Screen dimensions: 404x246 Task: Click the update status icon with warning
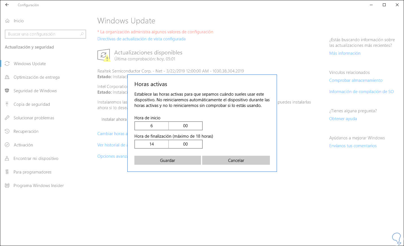104,55
